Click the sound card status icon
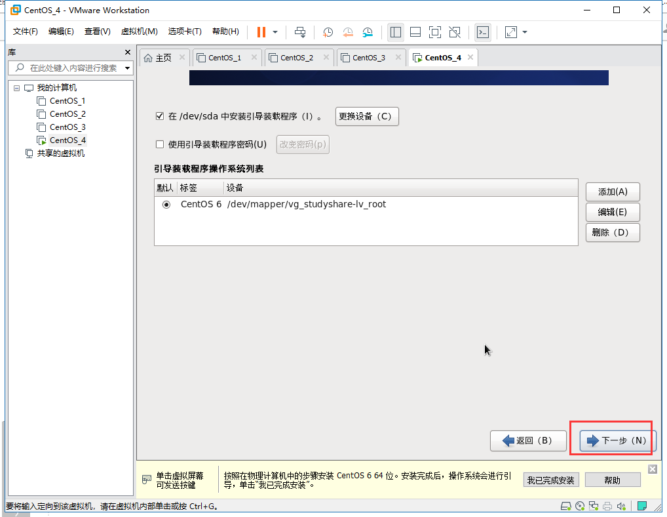This screenshot has width=667, height=517. 621,506
